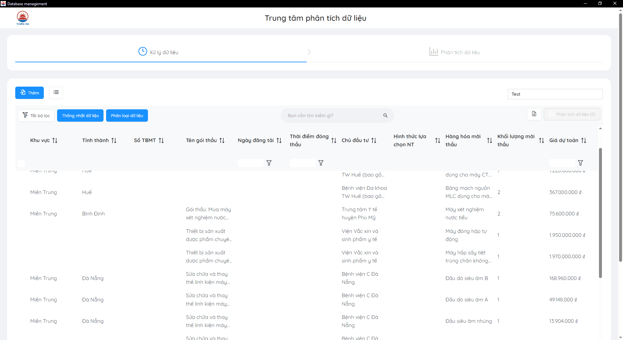Viewport: 623px width, 340px height.
Task: Click Phân loại dữ liệu button
Action: click(x=127, y=115)
